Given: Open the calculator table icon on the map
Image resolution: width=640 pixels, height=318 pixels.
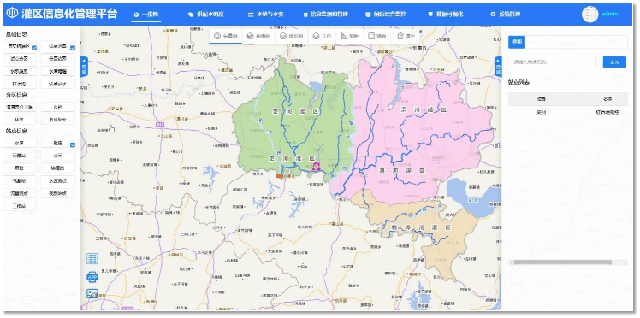Looking at the screenshot, I should [92, 259].
